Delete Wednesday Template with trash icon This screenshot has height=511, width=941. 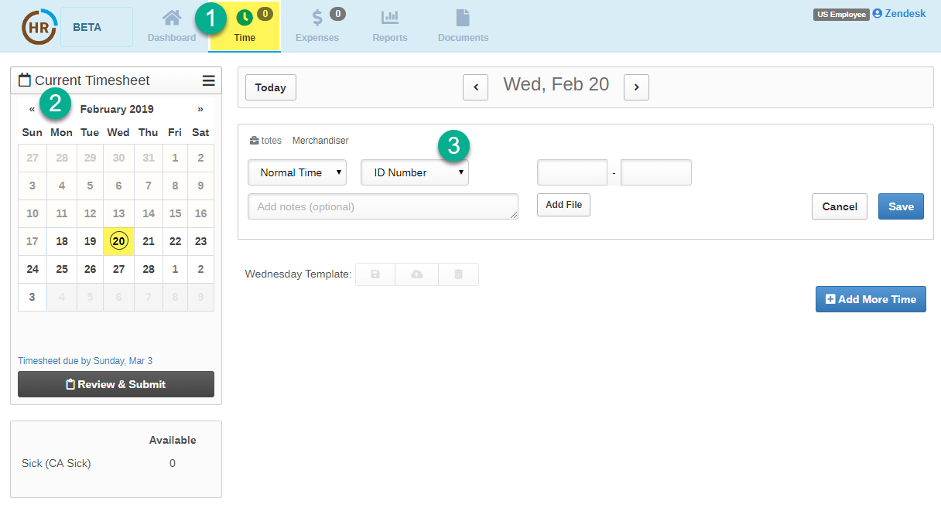pyautogui.click(x=458, y=274)
